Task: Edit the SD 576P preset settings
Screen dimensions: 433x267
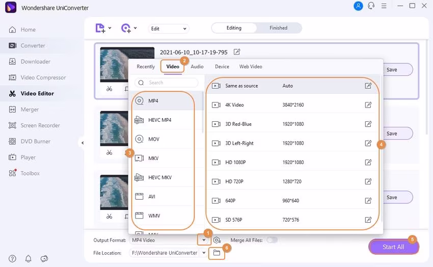Action: pyautogui.click(x=368, y=220)
